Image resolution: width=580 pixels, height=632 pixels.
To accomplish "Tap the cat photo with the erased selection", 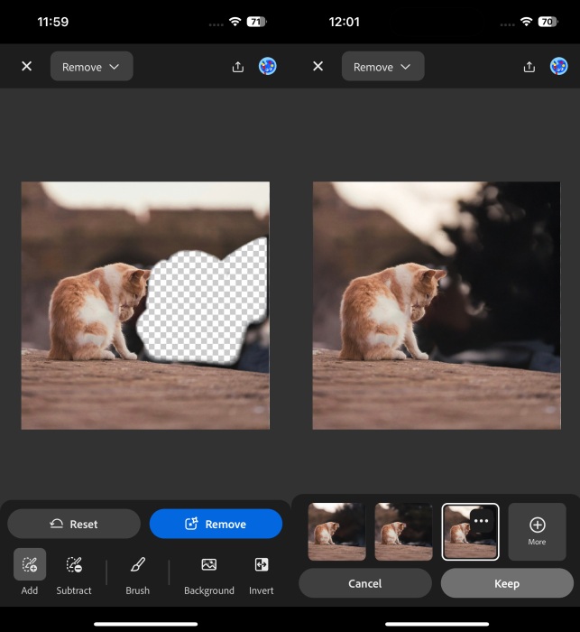I will tap(145, 305).
